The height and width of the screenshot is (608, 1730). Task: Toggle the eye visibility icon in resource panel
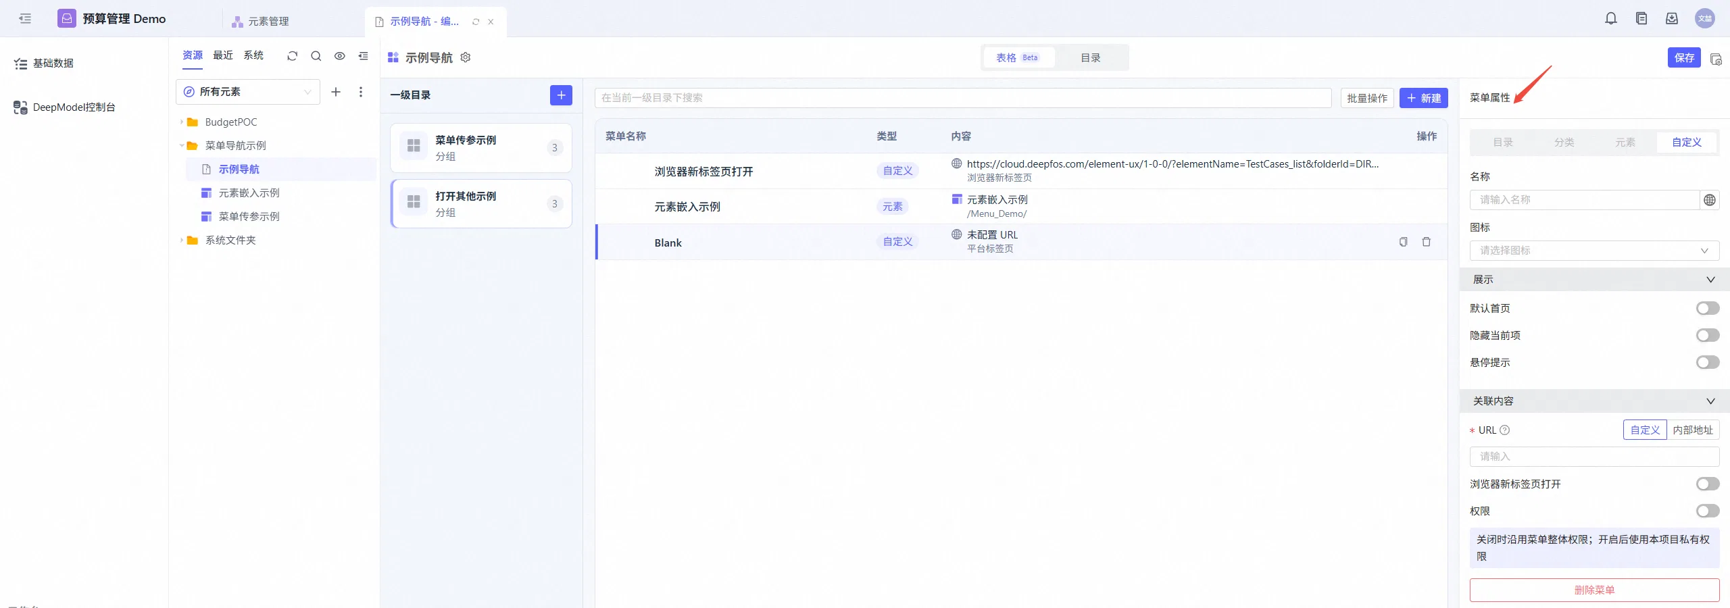click(340, 56)
